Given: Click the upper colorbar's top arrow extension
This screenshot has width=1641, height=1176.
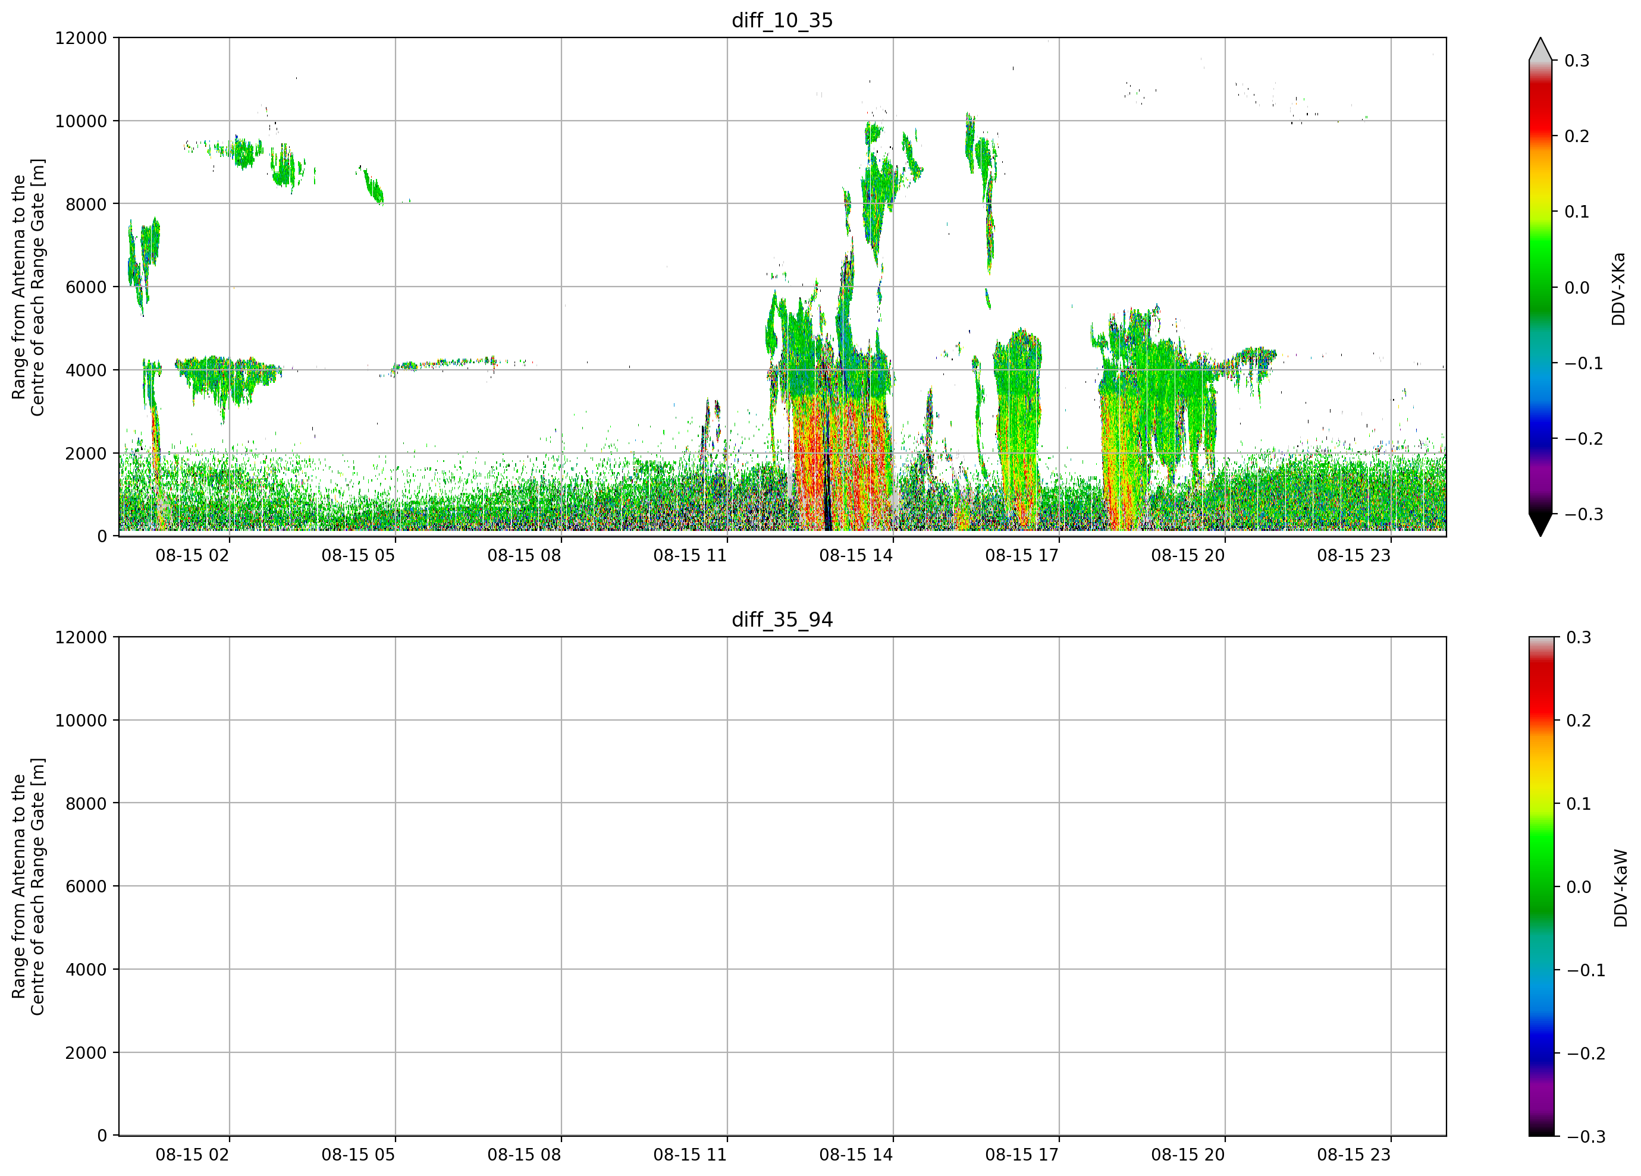Looking at the screenshot, I should click(x=1540, y=49).
